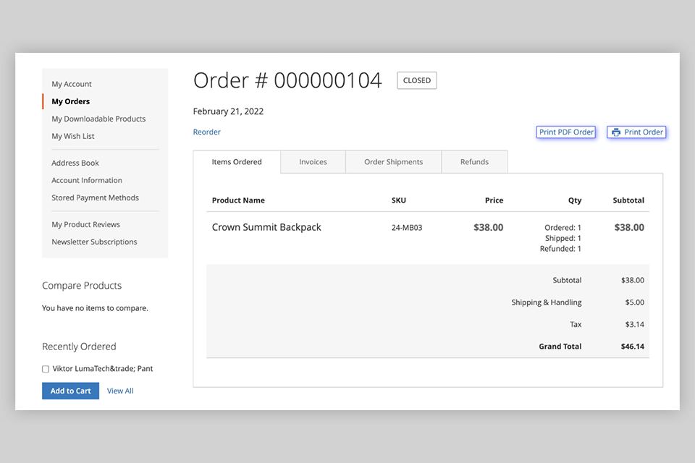Click the printer icon beside Print Order
The image size is (695, 463).
pos(615,132)
